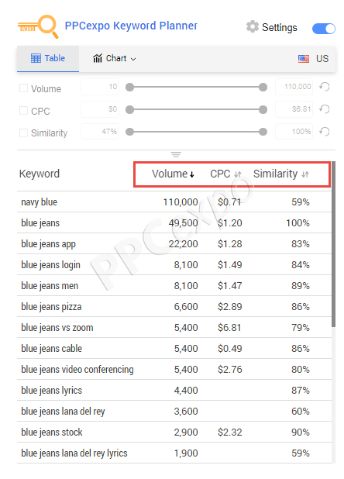
Task: Select the navy blue keyword row
Action: (174, 202)
